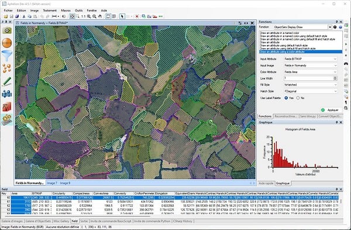The image size is (351, 230).
Task: Select Yes for Use Label Palette
Action: click(286, 98)
